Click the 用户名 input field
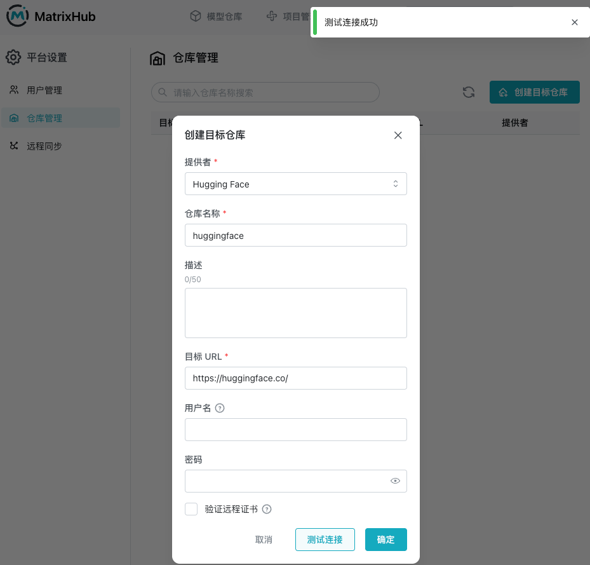590x565 pixels. [x=296, y=430]
